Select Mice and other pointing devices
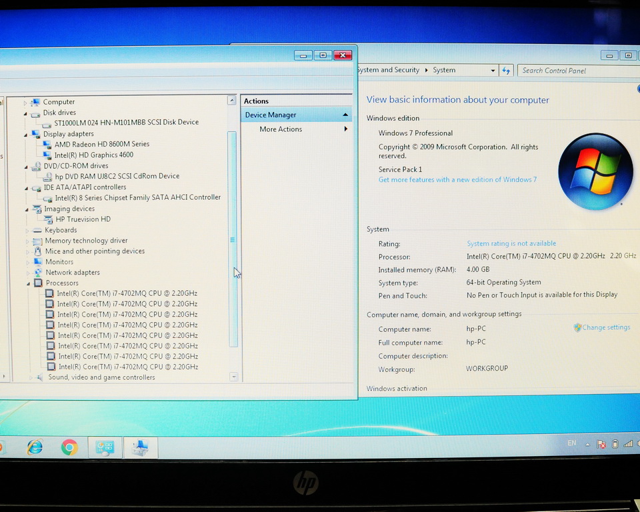The image size is (640, 512). 95,251
